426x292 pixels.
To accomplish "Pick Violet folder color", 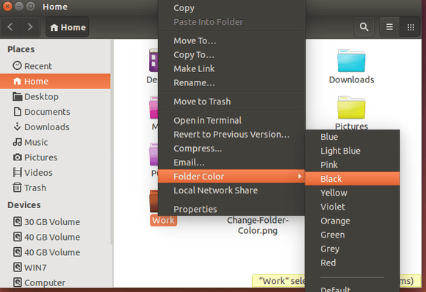I will pos(353,207).
